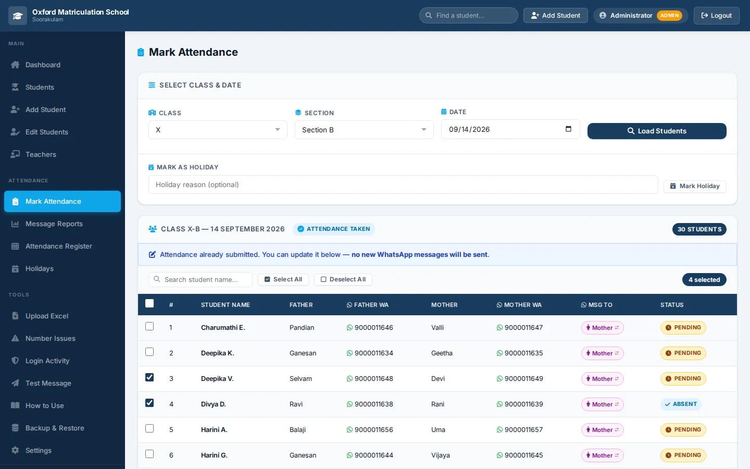Click the Select All button
Image resolution: width=750 pixels, height=469 pixels.
pos(283,279)
